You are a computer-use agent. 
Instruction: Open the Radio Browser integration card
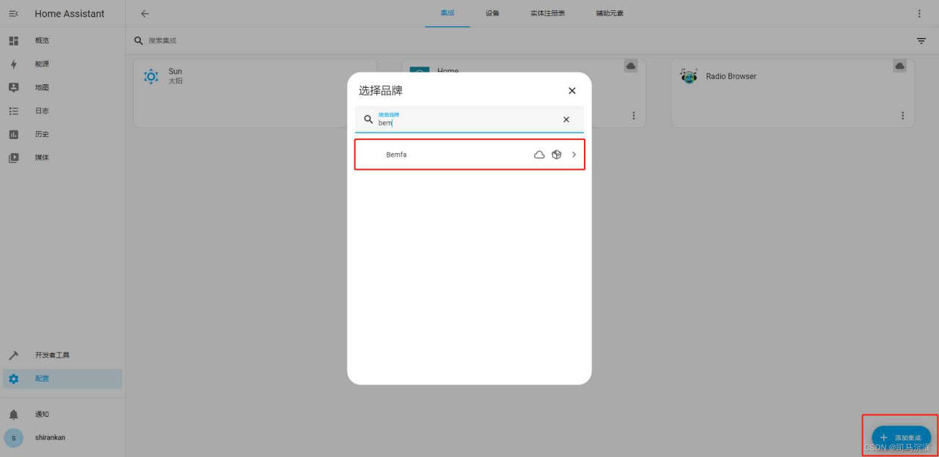(792, 93)
